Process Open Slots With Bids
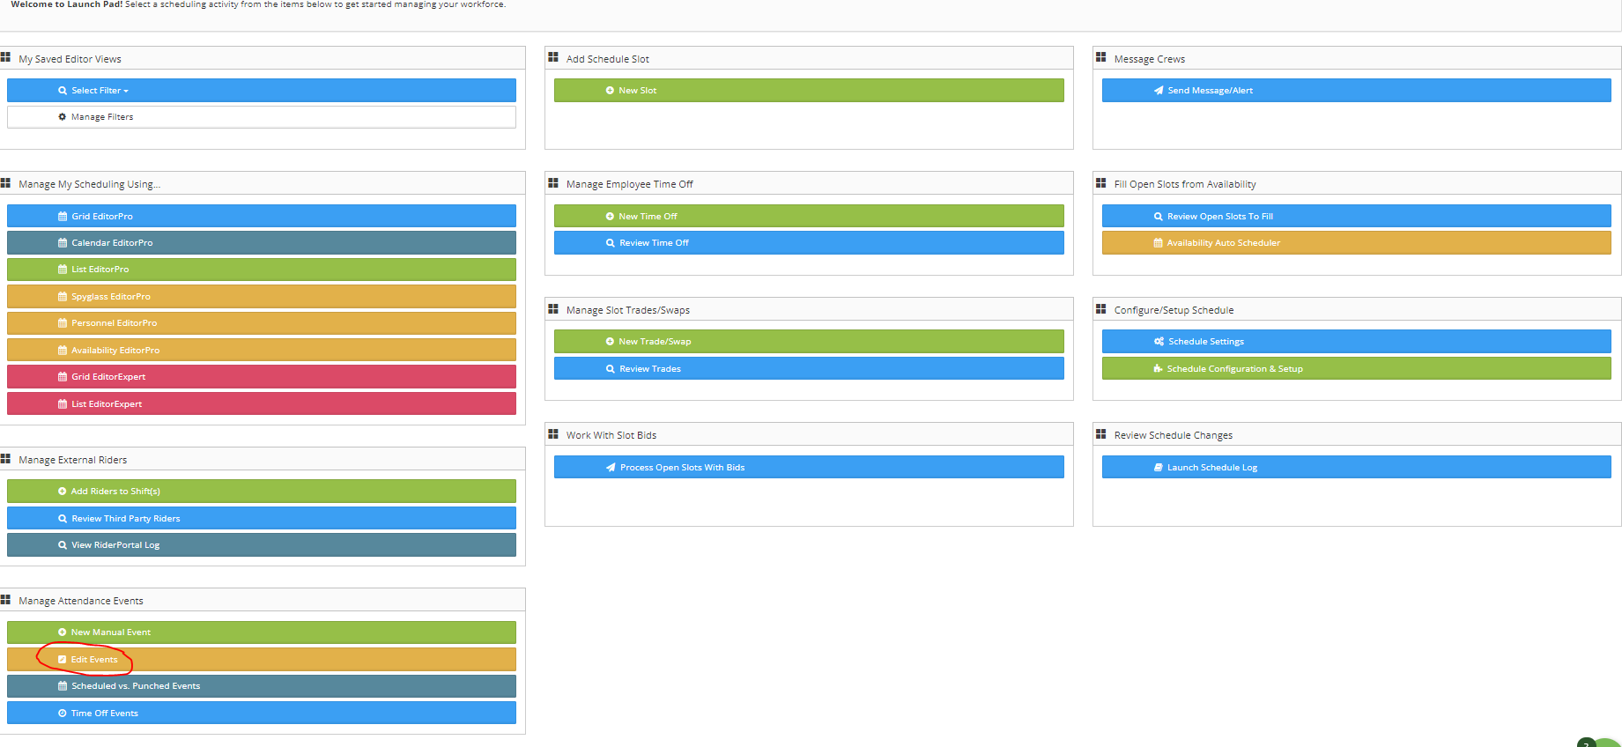 [808, 468]
